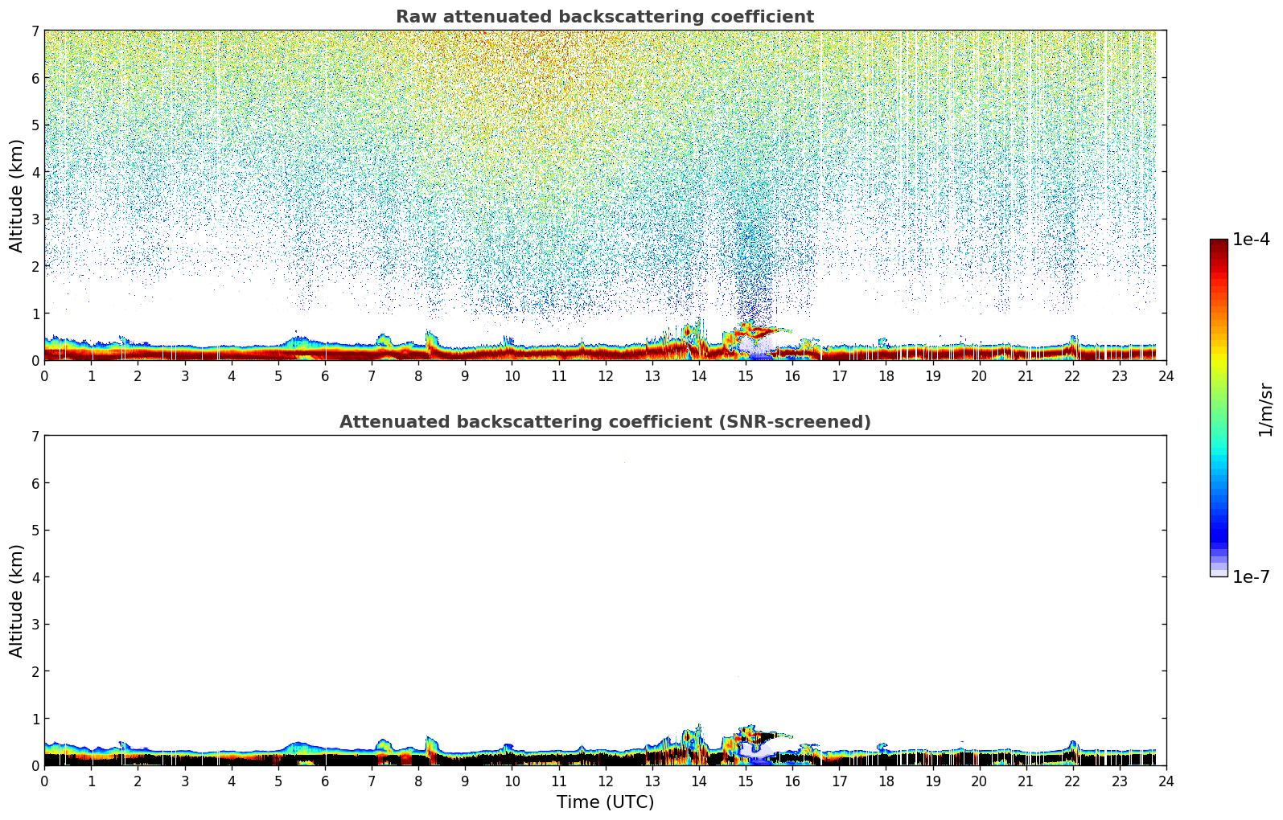Image resolution: width=1283 pixels, height=820 pixels.
Task: Click the "Time (UTC)" x-axis label
Action: [605, 802]
